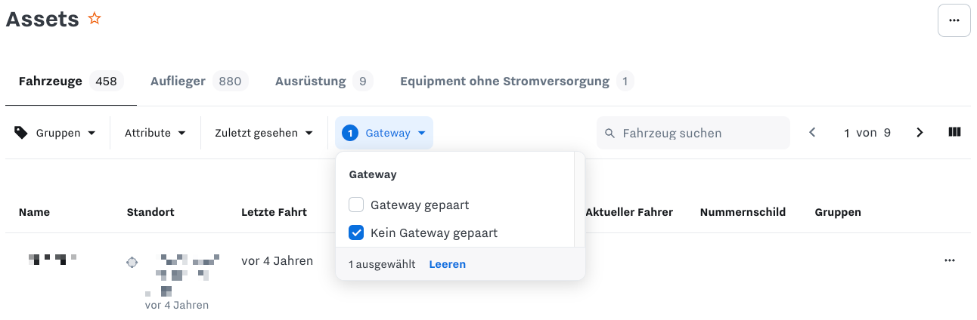This screenshot has width=977, height=320.
Task: Click the Leeren link
Action: (x=447, y=264)
